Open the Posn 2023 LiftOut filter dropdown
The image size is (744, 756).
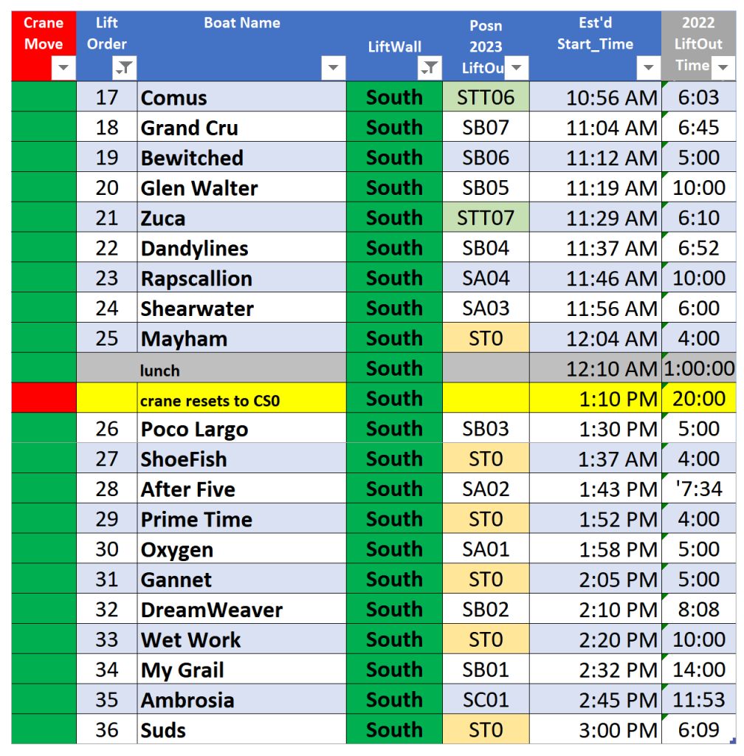pos(517,68)
